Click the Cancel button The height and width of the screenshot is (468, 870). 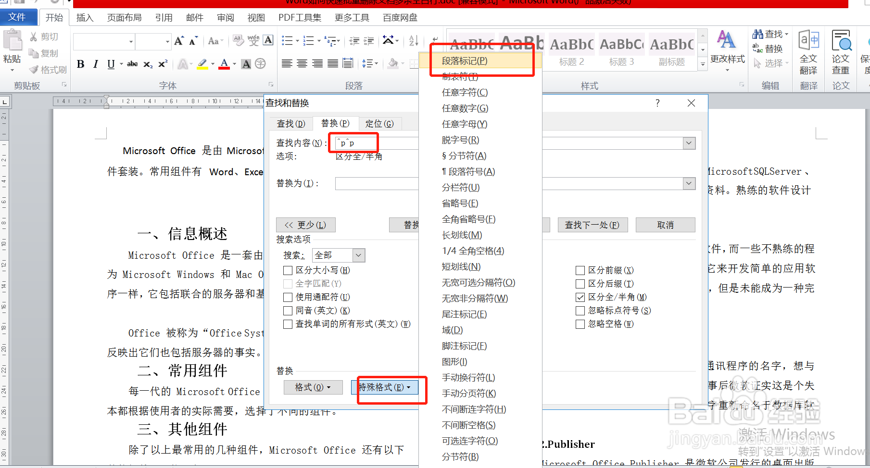pos(666,225)
